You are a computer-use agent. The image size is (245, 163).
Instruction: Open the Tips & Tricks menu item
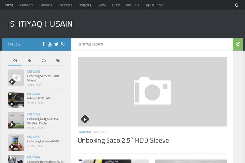154,5
